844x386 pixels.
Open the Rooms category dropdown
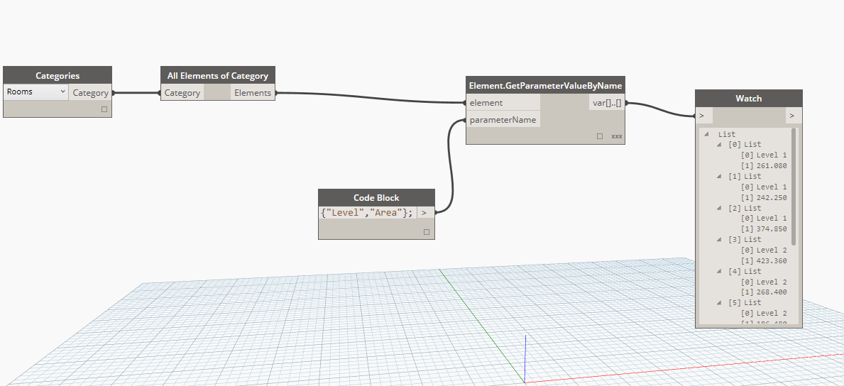pos(35,92)
